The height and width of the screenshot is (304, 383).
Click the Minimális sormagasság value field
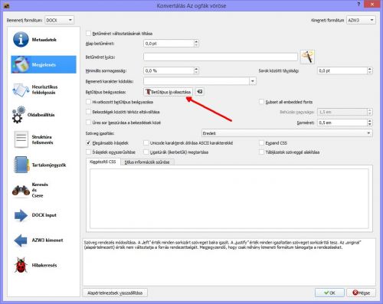click(169, 70)
